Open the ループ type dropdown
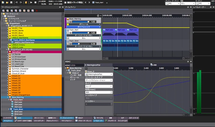 click(99, 86)
